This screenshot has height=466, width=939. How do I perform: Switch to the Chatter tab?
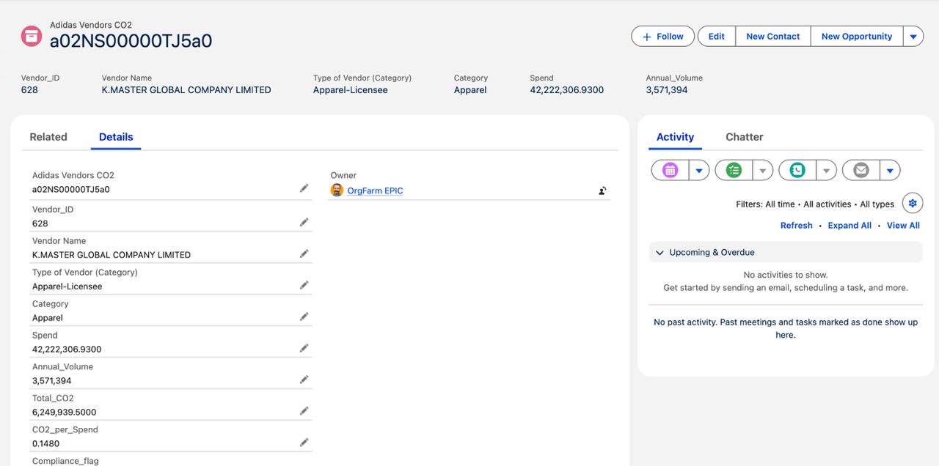[744, 137]
